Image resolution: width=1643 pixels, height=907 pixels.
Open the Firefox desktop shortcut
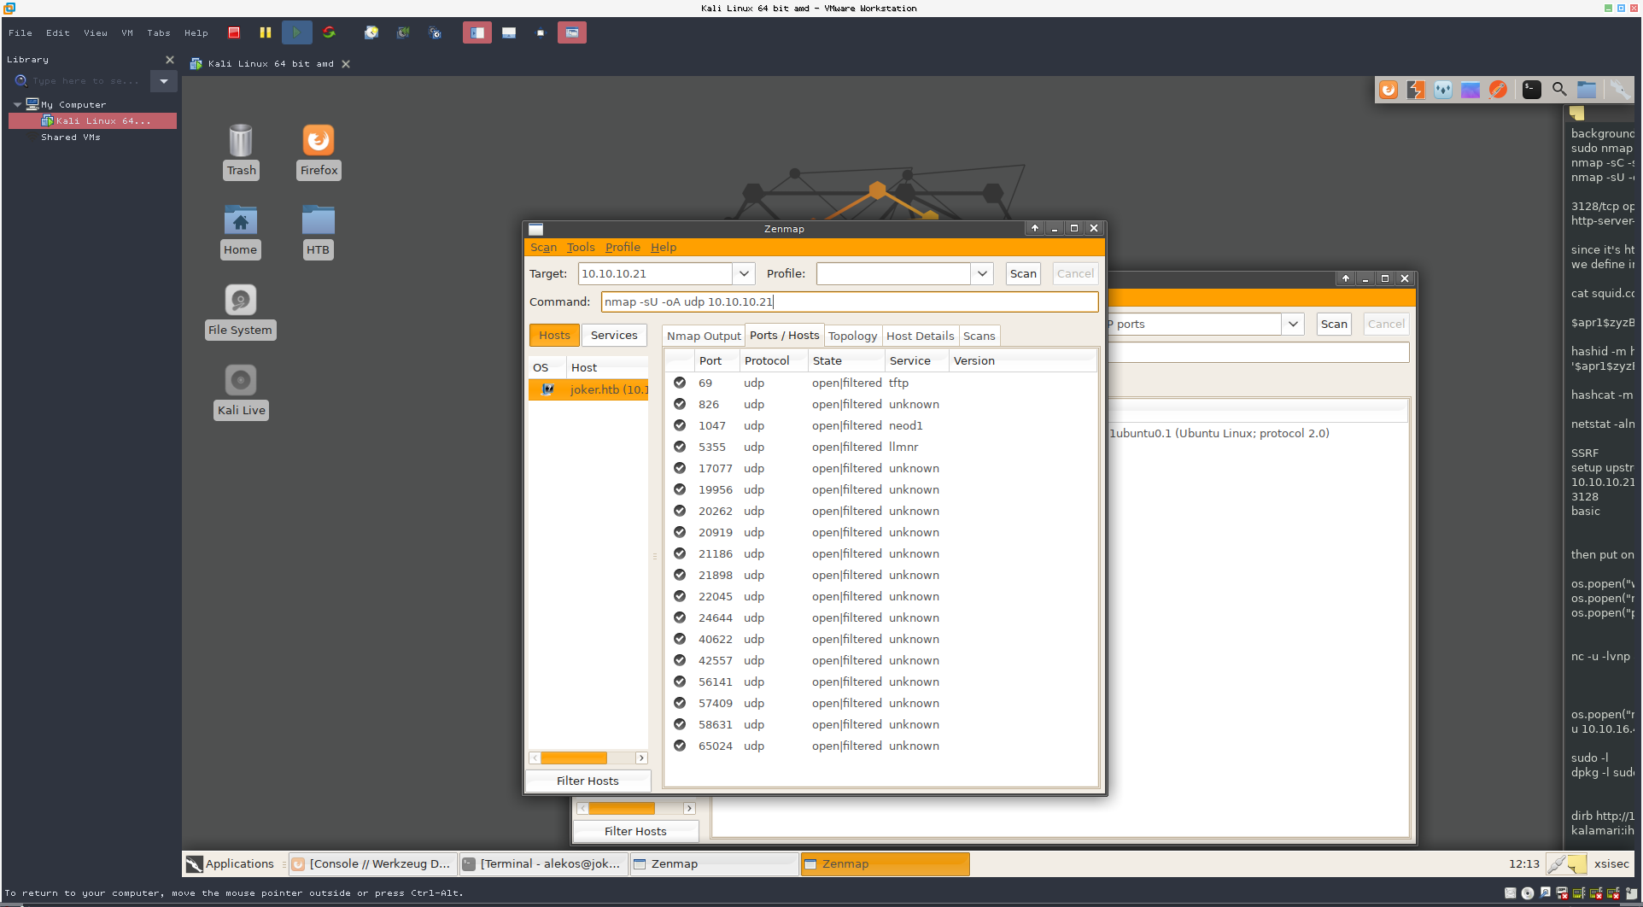(x=319, y=151)
